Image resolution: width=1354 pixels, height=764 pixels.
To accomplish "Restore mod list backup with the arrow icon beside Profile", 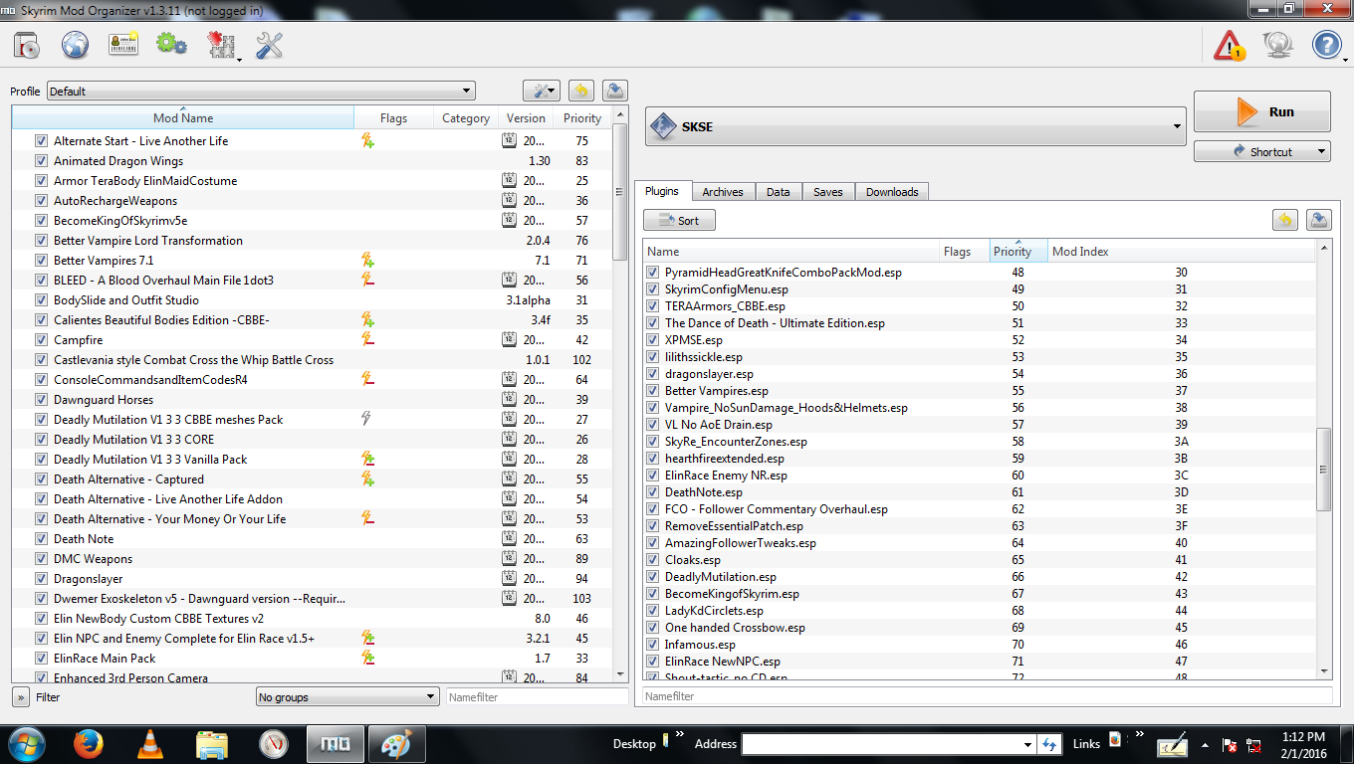I will click(x=581, y=91).
